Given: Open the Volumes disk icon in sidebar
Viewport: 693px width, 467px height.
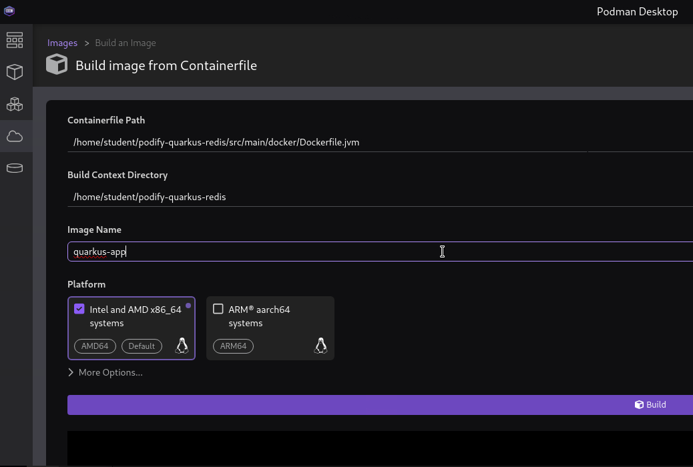Looking at the screenshot, I should click(x=15, y=168).
